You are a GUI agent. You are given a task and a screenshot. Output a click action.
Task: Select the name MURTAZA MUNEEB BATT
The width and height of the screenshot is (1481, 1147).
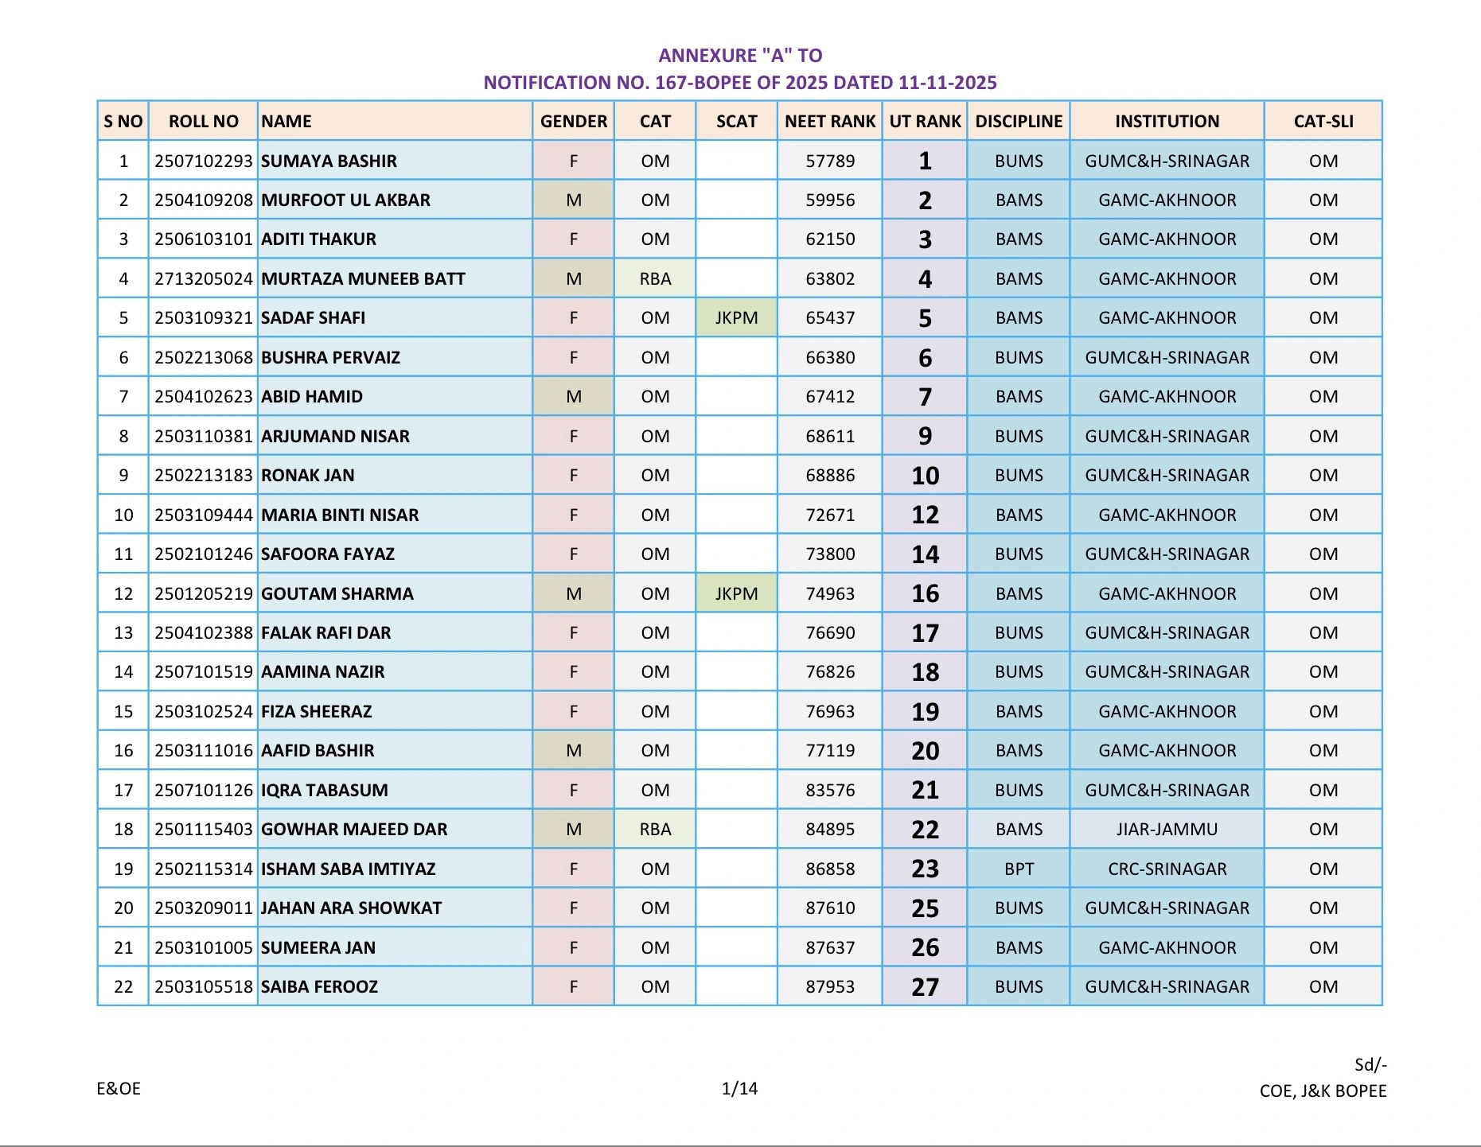point(363,278)
